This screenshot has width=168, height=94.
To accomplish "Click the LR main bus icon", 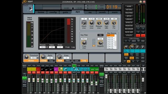I will pyautogui.click(x=143, y=69).
